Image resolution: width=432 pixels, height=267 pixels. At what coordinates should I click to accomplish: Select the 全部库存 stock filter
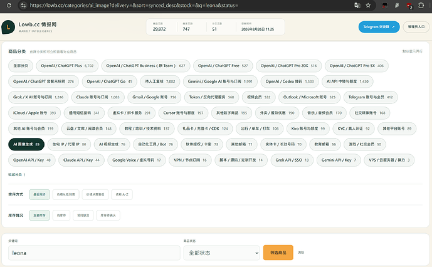click(x=40, y=216)
